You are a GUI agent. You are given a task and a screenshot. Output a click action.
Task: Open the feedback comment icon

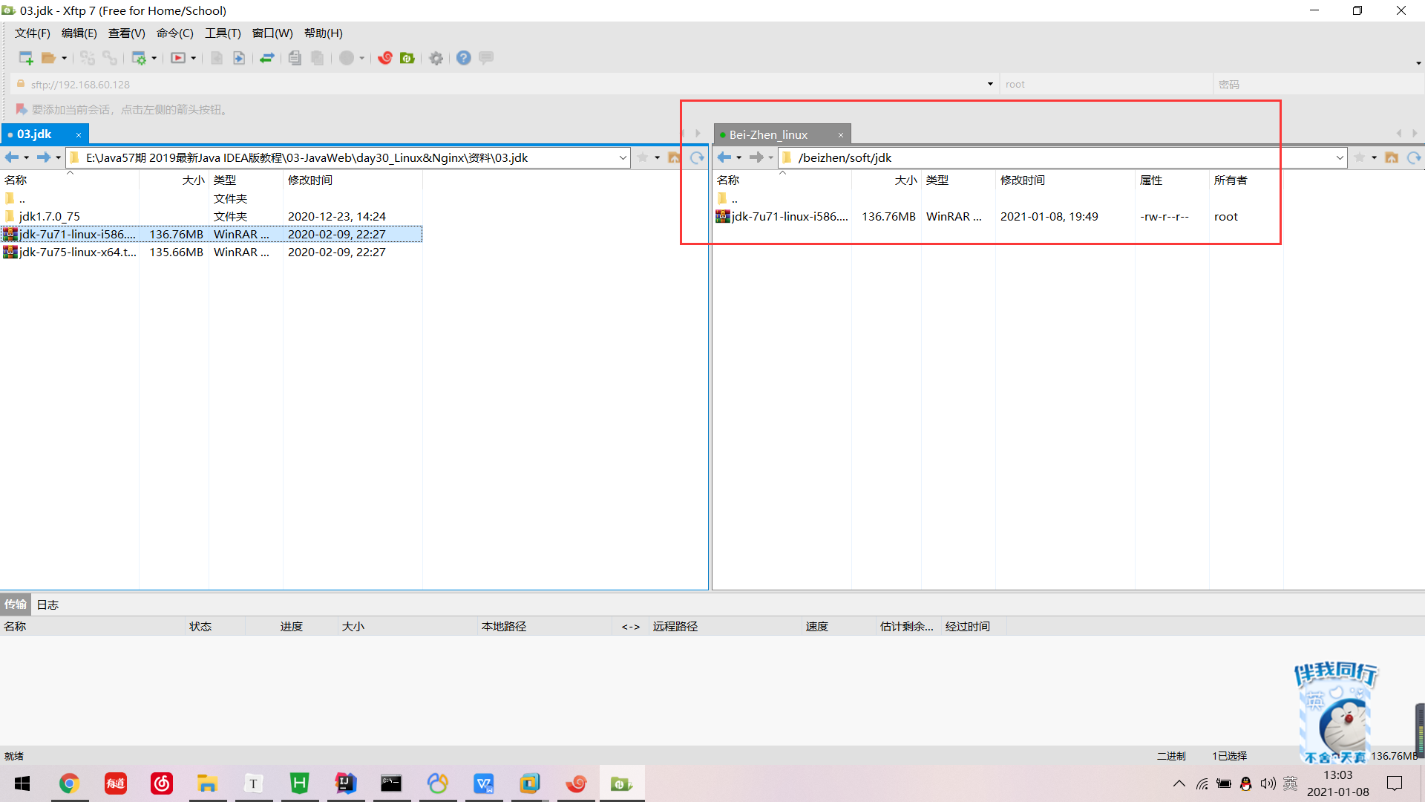(485, 58)
